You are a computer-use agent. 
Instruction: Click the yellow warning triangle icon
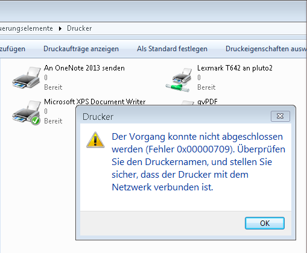[95, 140]
